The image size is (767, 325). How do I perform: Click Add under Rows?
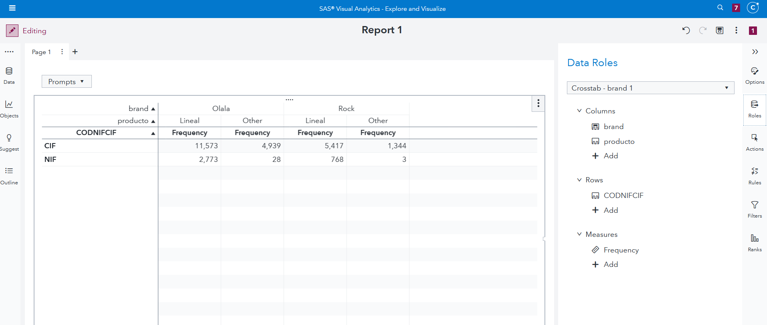[605, 210]
